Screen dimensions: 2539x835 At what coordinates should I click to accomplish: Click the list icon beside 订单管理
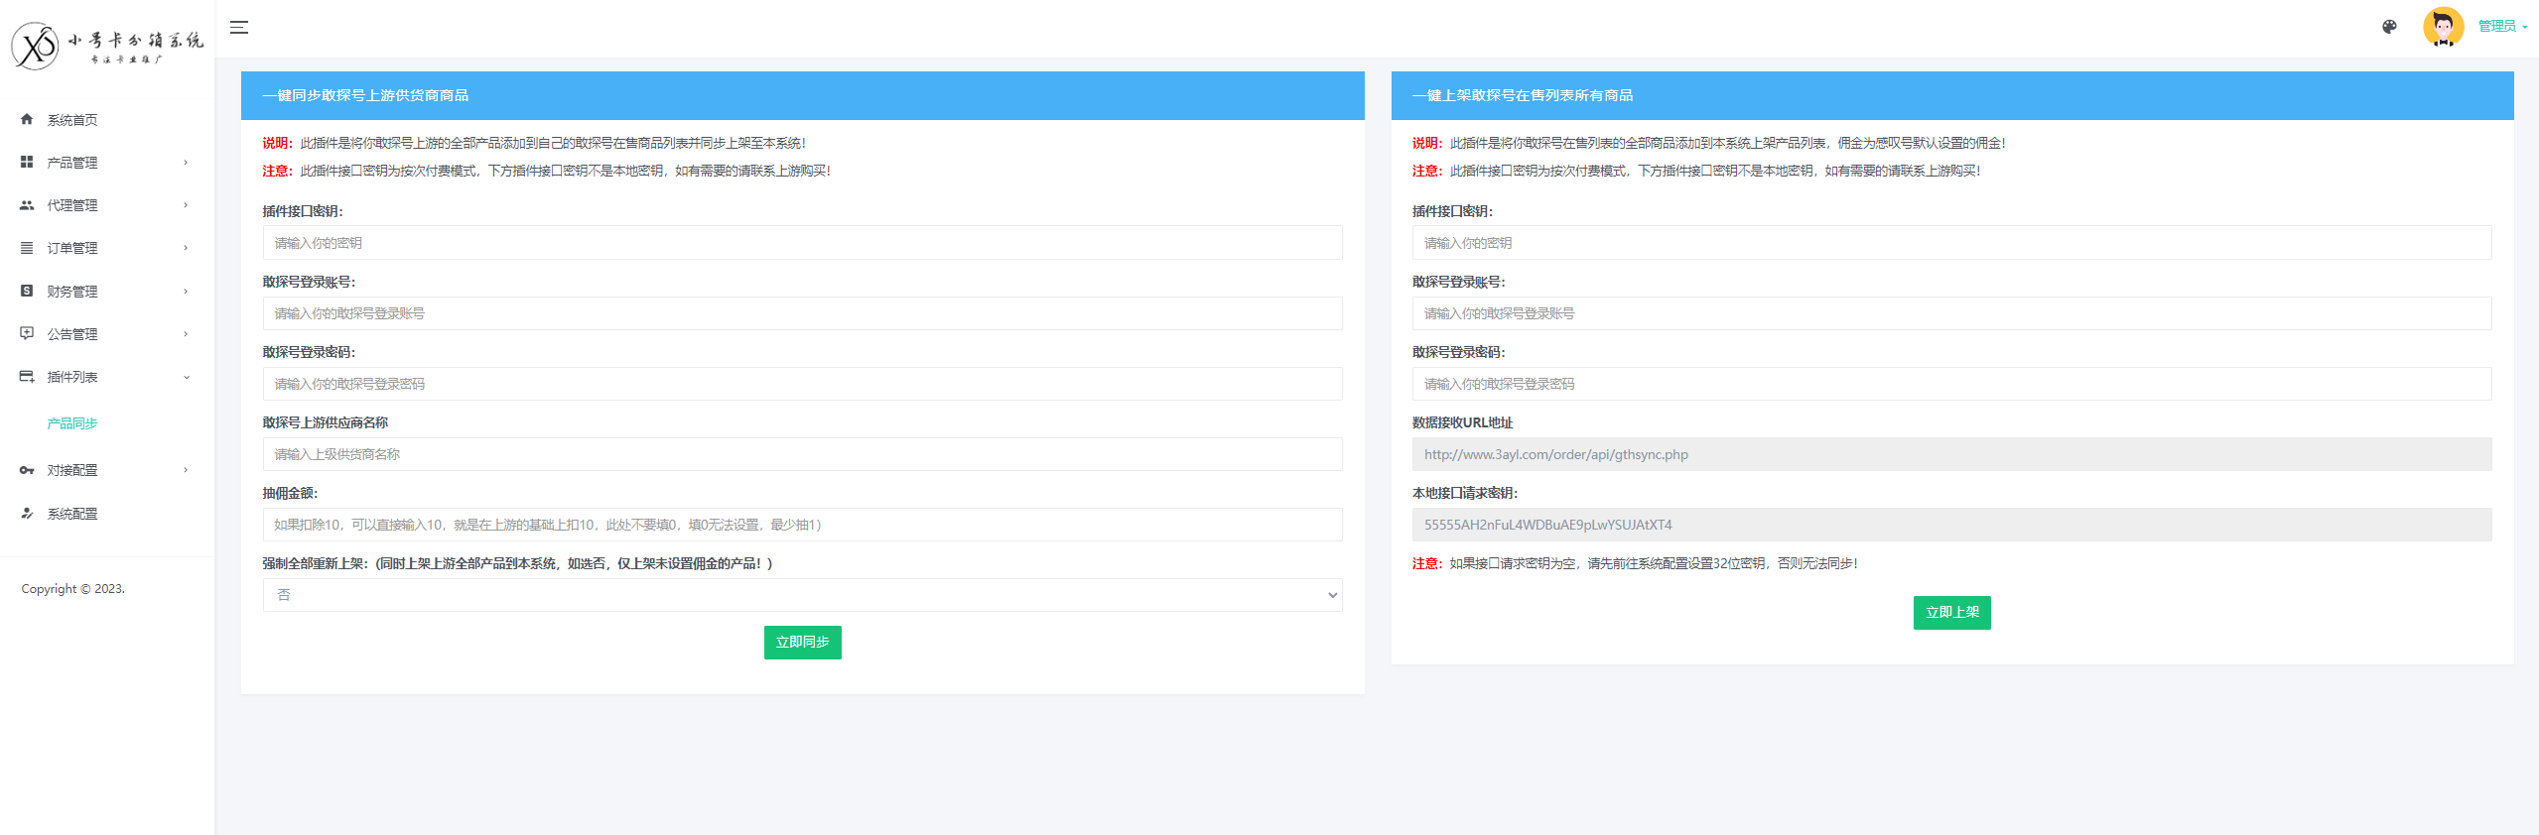point(27,248)
